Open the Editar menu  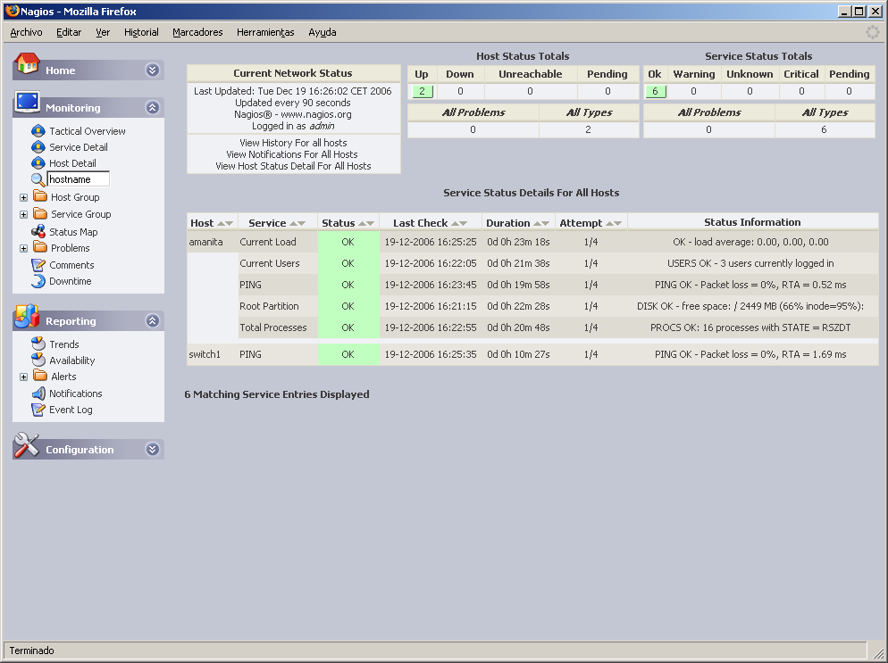point(69,32)
